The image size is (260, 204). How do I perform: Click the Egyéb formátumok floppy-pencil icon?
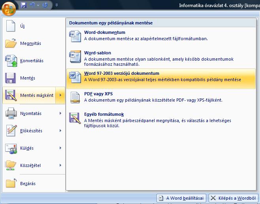[75, 118]
